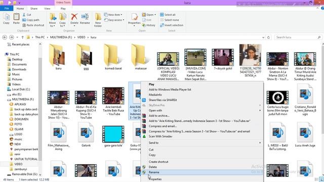Click the Video Tools contextual tab
Image resolution: width=324 pixels, height=182 pixels.
click(x=63, y=3)
